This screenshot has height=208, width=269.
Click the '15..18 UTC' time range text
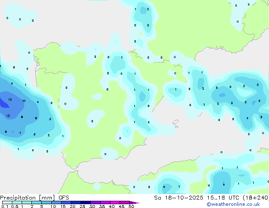point(223,198)
